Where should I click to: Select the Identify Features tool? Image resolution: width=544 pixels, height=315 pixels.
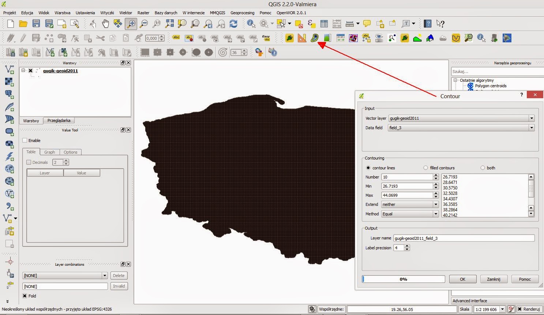pos(251,24)
